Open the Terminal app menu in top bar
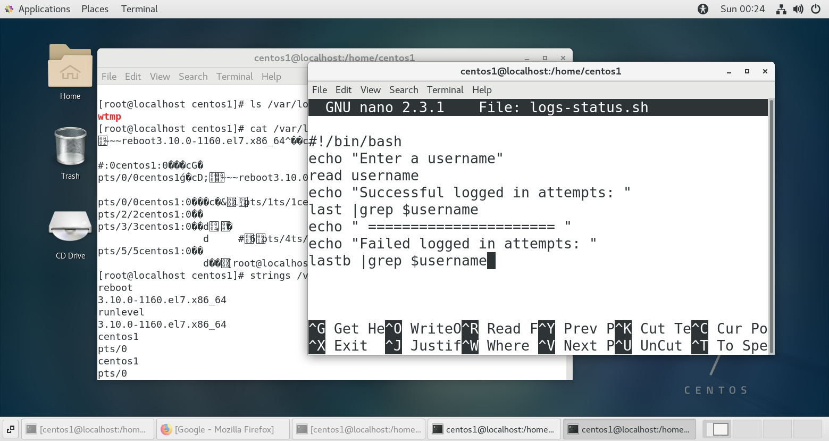The height and width of the screenshot is (441, 829). tap(139, 9)
